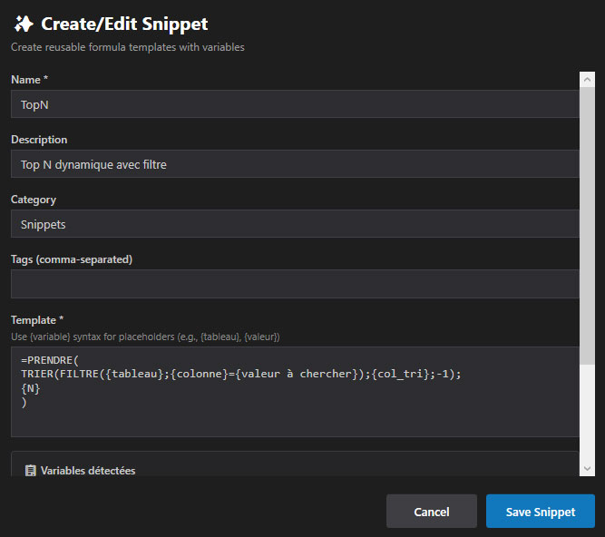Click the Name field containing TopN

click(295, 104)
